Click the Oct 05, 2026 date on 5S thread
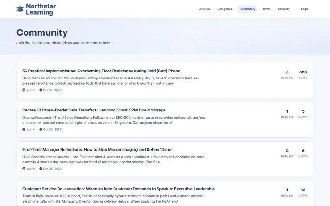Viewport: 330px width, 206px height. [x=52, y=90]
